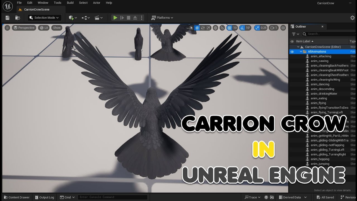The width and height of the screenshot is (357, 201).
Task: Click the Eject button in play controls
Action: [x=135, y=18]
